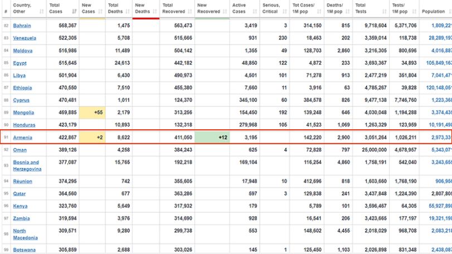
Task: Sort by Tests/1M pop icon
Action: 414,12
